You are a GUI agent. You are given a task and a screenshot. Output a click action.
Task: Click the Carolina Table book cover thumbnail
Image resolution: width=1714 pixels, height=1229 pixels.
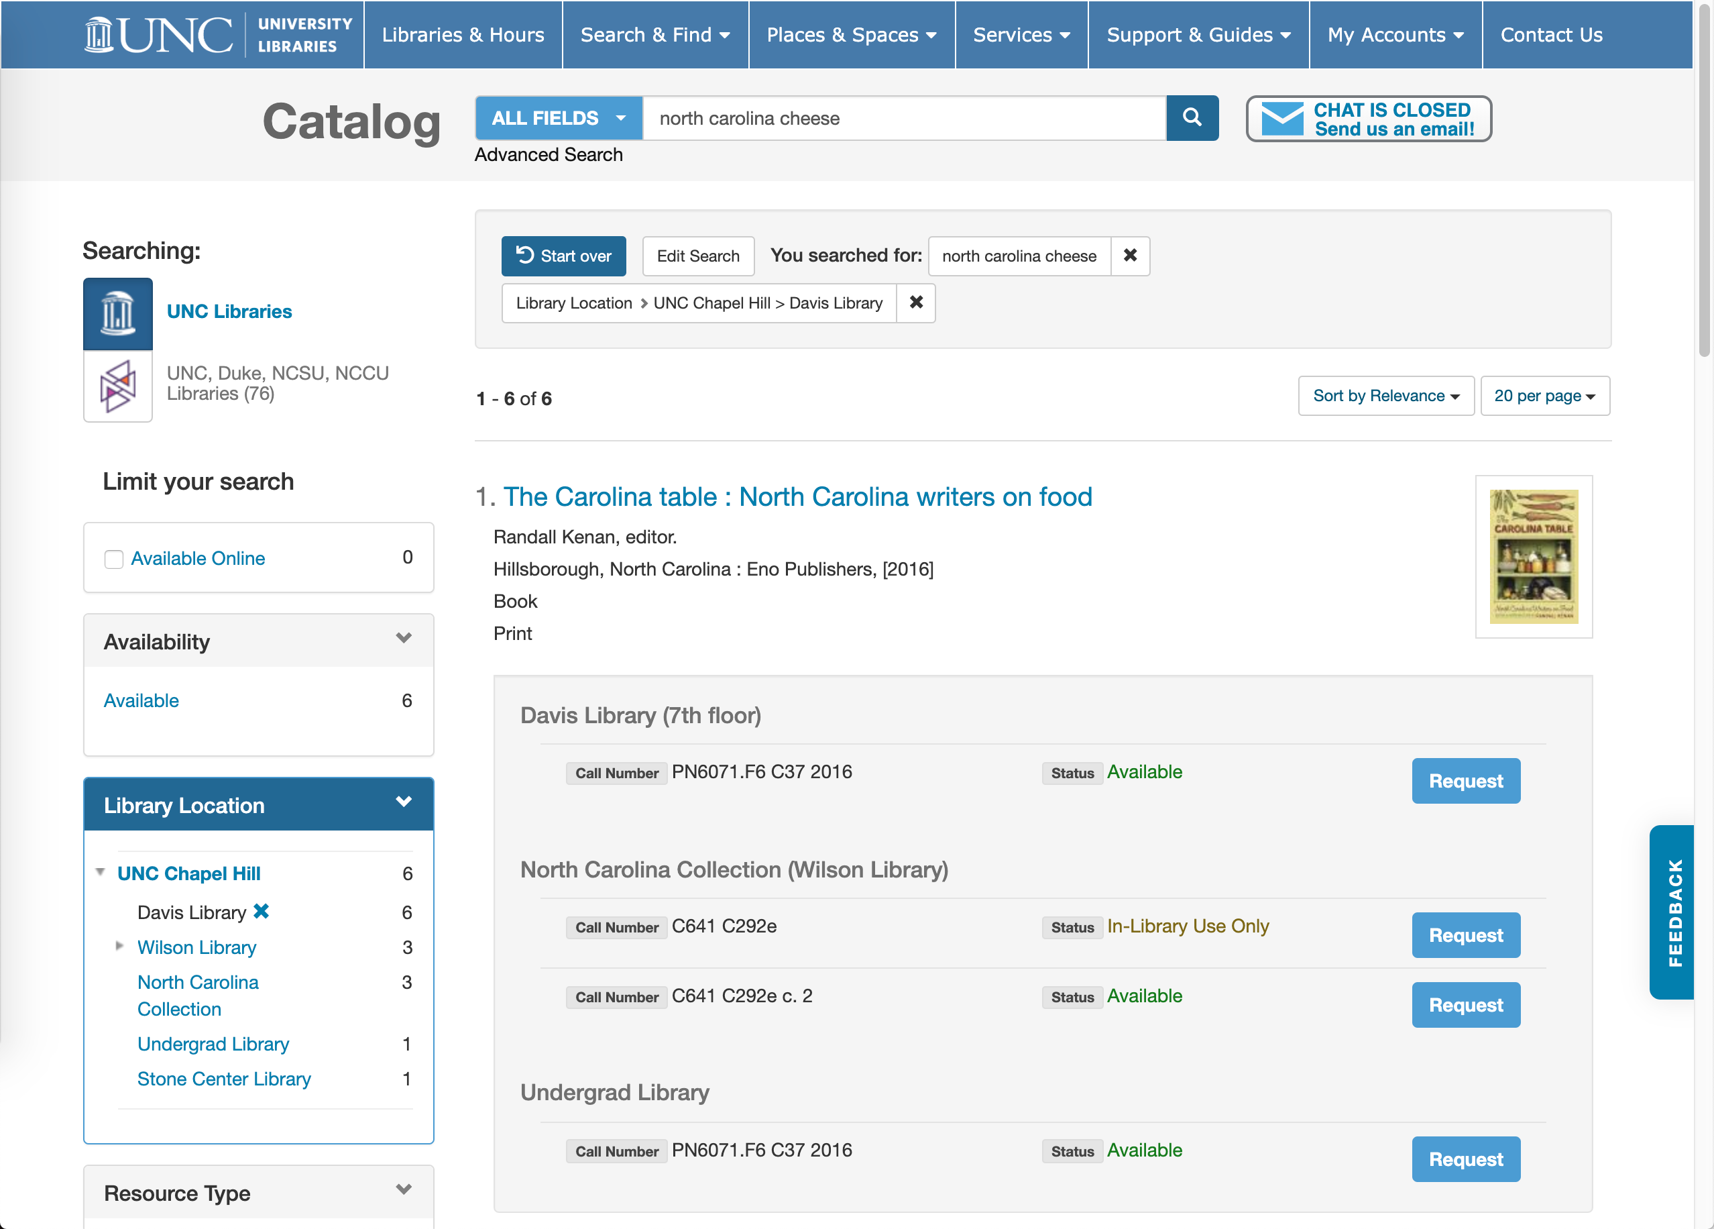pos(1534,556)
